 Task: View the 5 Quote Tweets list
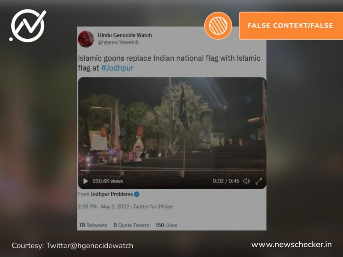(131, 225)
